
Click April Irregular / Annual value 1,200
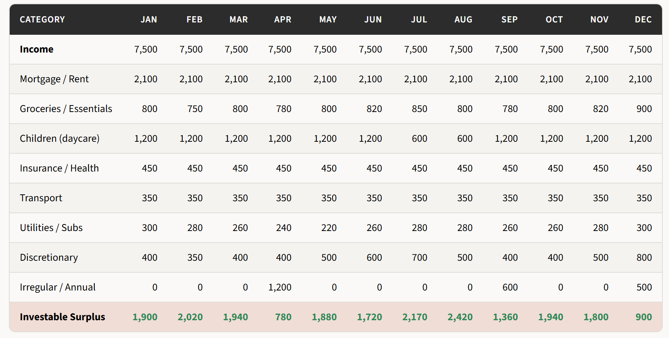[x=280, y=287]
